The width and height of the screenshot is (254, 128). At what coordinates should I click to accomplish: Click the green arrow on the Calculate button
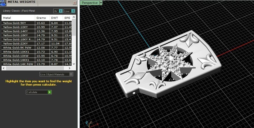pyautogui.click(x=50, y=92)
